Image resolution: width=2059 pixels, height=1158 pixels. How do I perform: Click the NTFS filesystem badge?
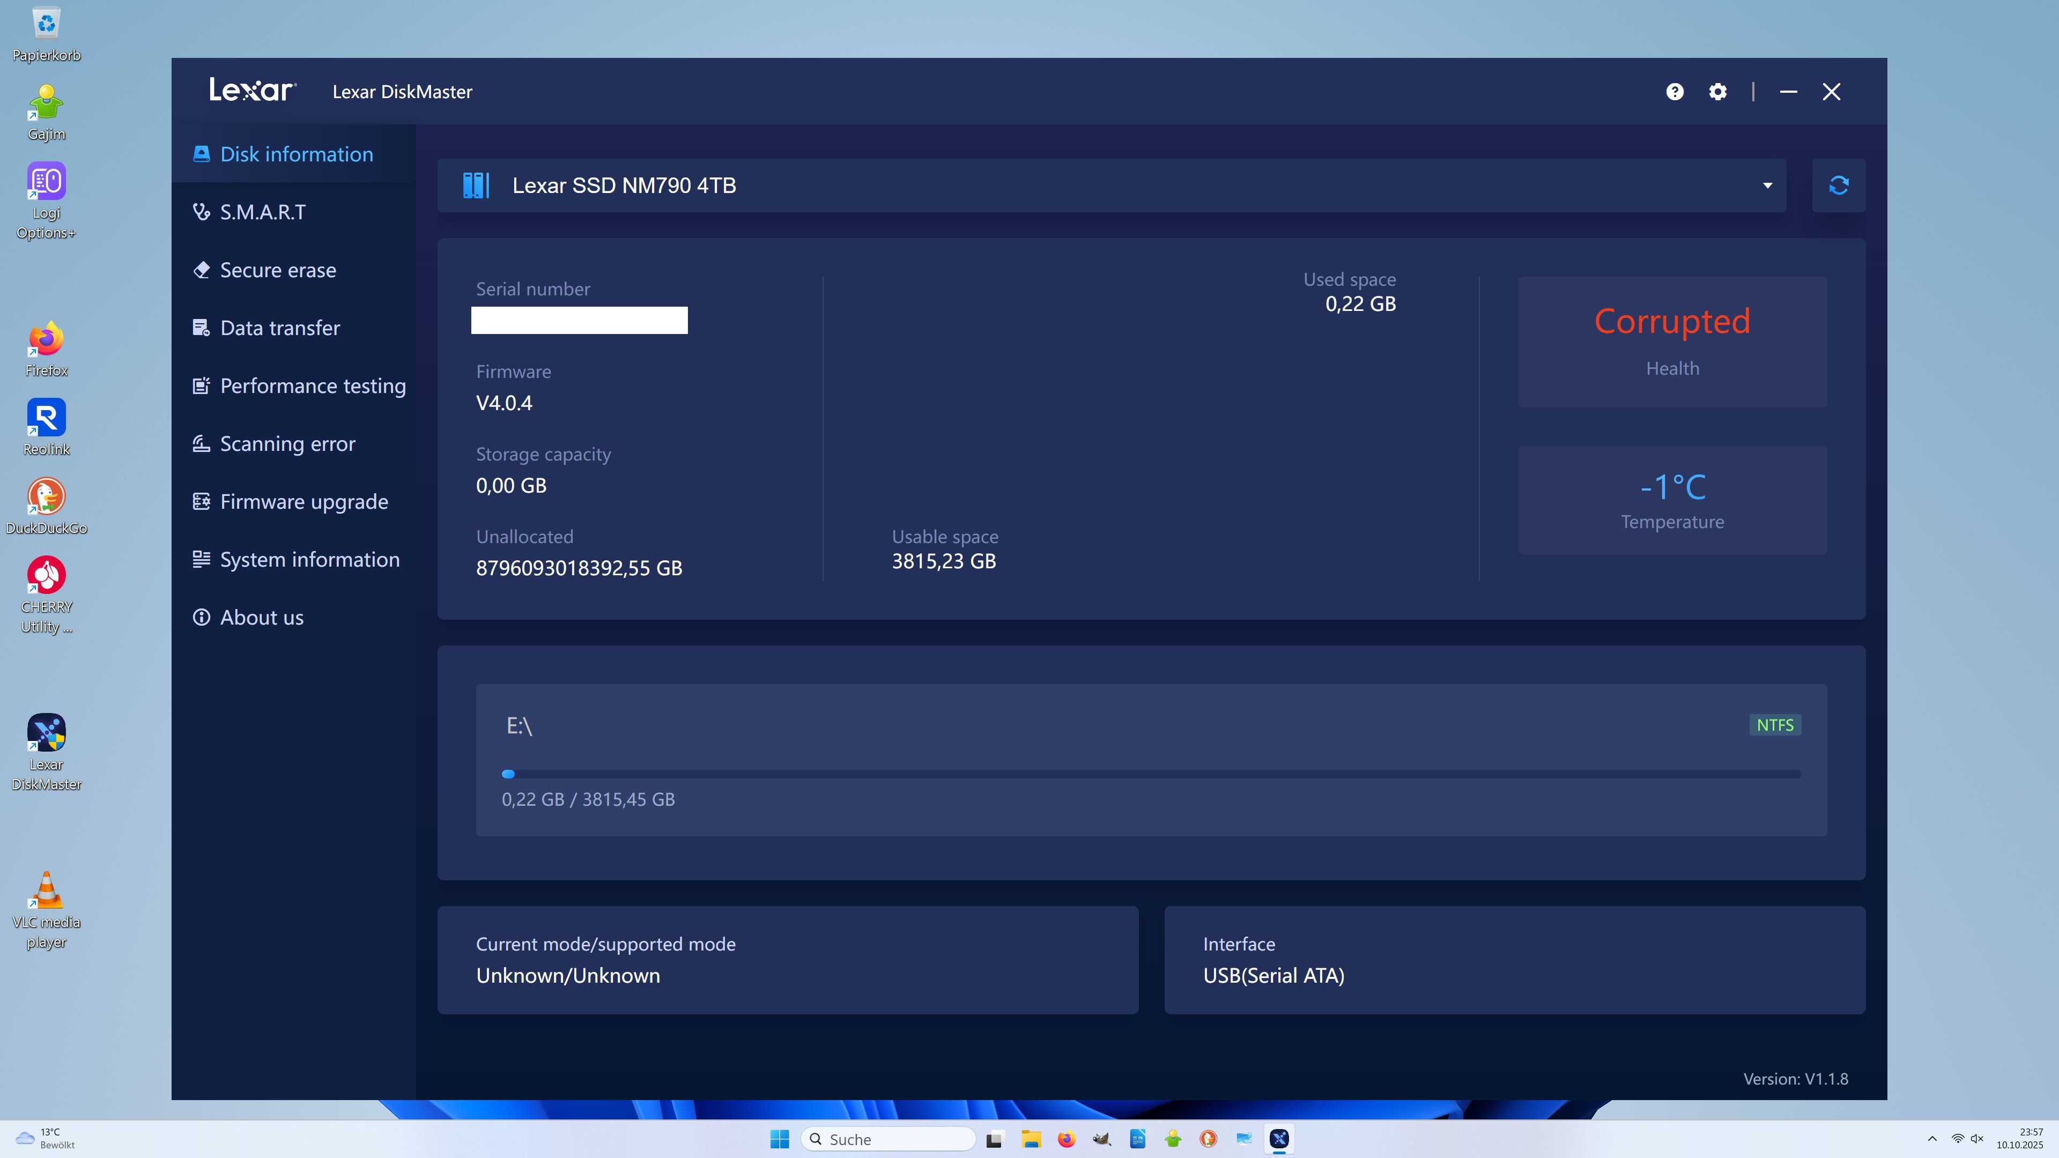(x=1775, y=724)
